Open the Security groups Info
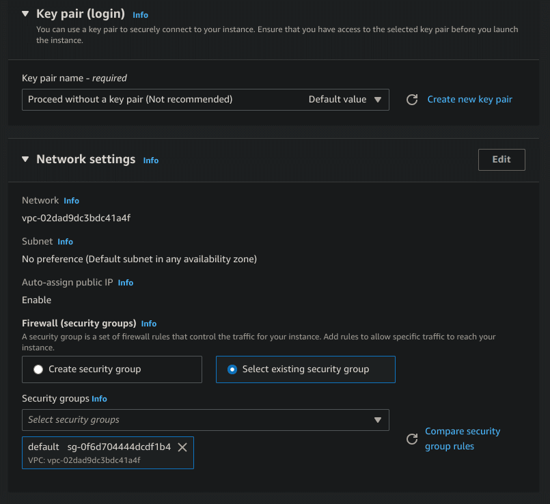 [99, 398]
